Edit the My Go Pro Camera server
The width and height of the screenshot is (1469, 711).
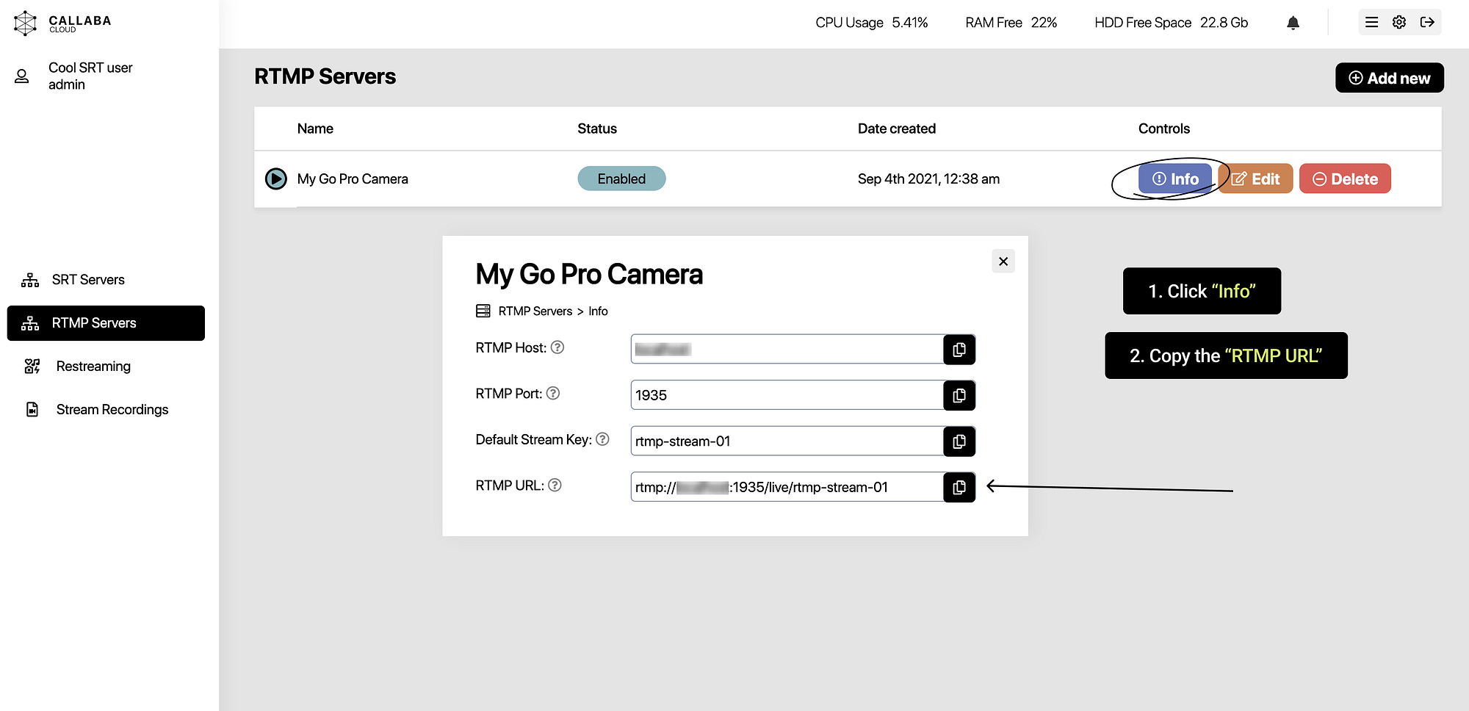[x=1256, y=179]
